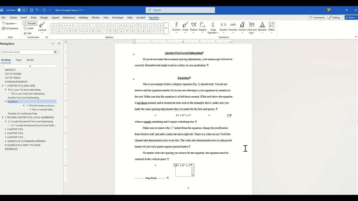Click the title bar Search box
This screenshot has height=201, width=358.
180,10
